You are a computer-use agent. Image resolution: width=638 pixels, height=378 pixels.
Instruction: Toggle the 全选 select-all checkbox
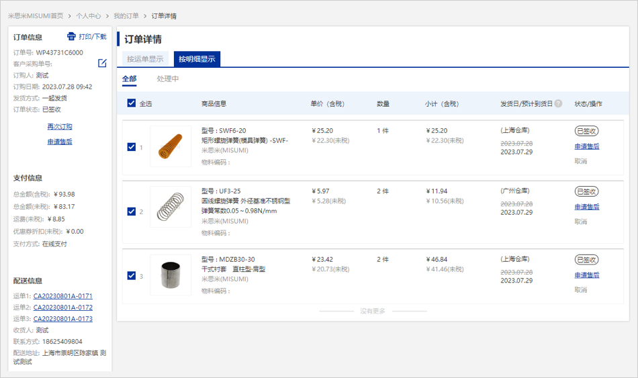132,103
